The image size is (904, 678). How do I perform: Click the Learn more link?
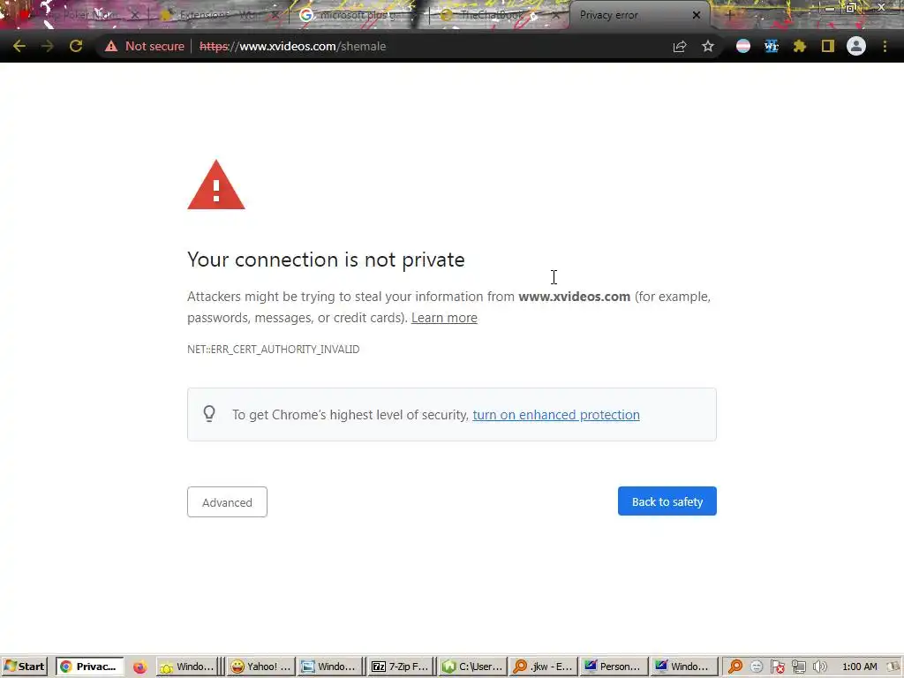444,318
